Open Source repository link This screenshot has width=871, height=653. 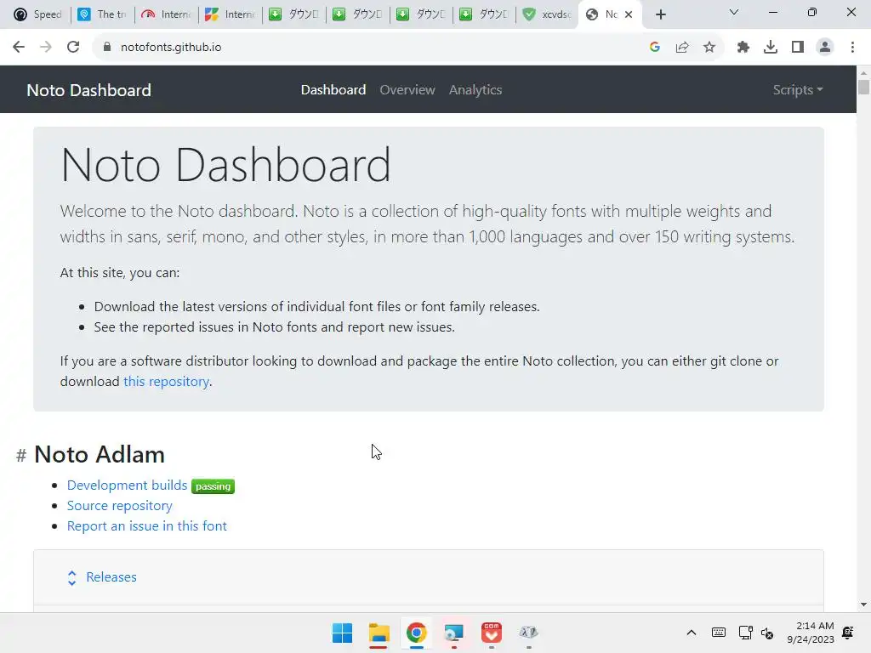tap(120, 506)
